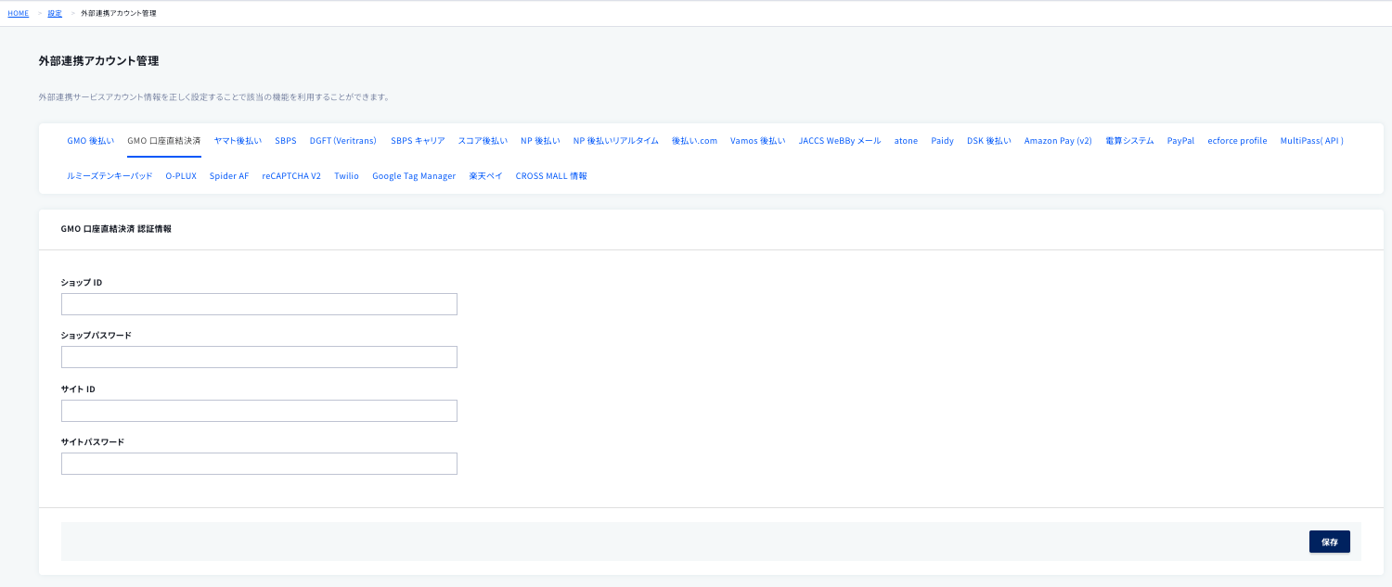
Task: Switch to the Spider AF tab
Action: [x=229, y=175]
